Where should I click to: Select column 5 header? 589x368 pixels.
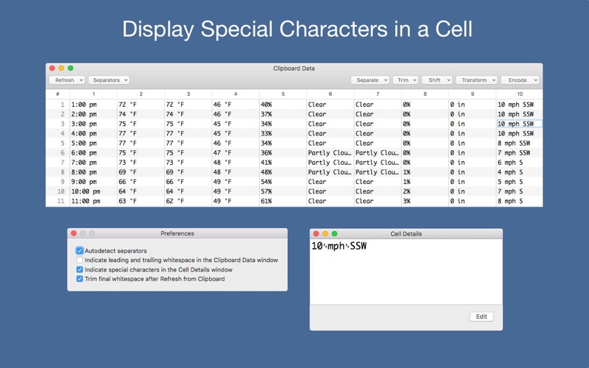point(283,94)
